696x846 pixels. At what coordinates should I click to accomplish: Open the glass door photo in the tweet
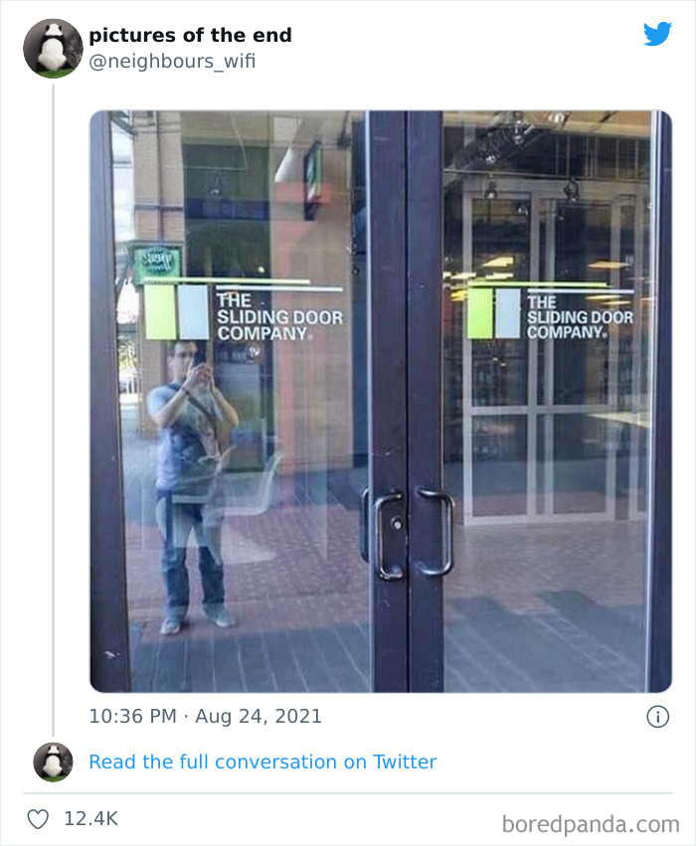381,402
